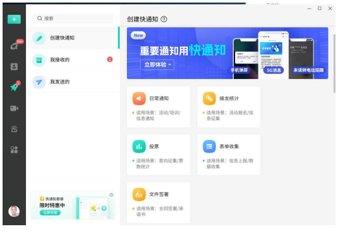The height and width of the screenshot is (233, 351).
Task: Click 未读转电话提醒 label on banner
Action: coord(308,71)
